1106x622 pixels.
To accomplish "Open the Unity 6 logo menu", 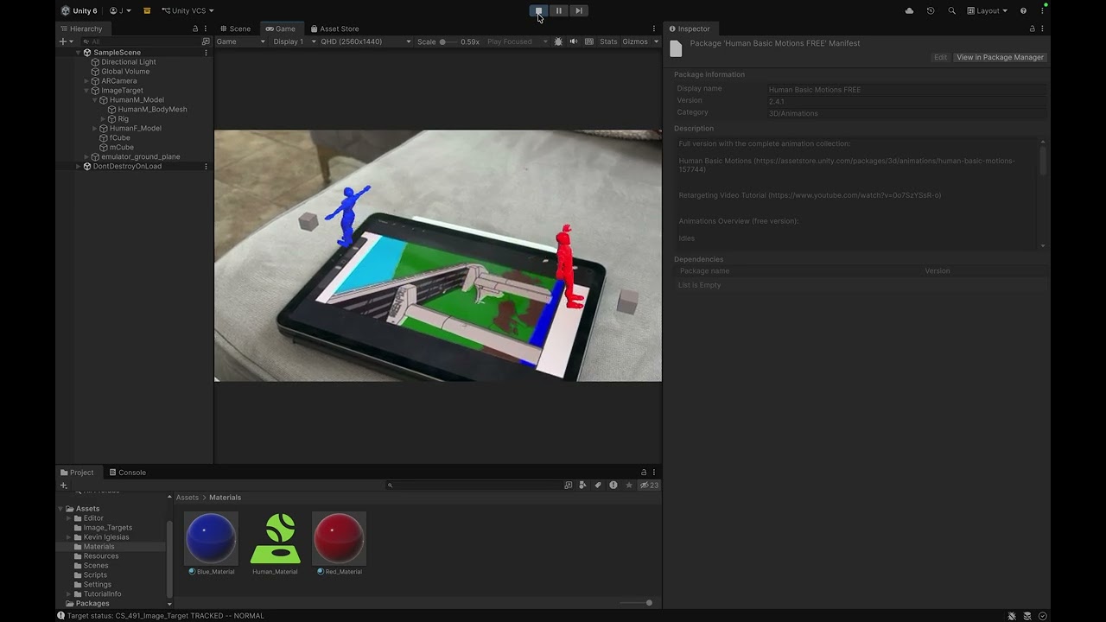I will (79, 10).
